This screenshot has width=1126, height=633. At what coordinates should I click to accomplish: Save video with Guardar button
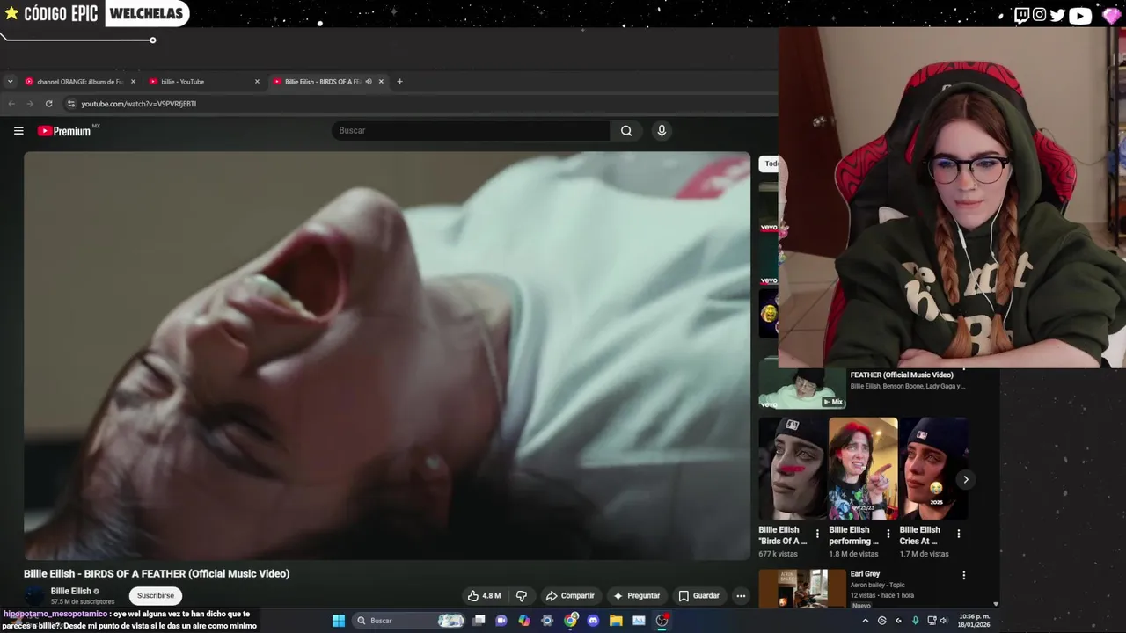click(x=699, y=595)
